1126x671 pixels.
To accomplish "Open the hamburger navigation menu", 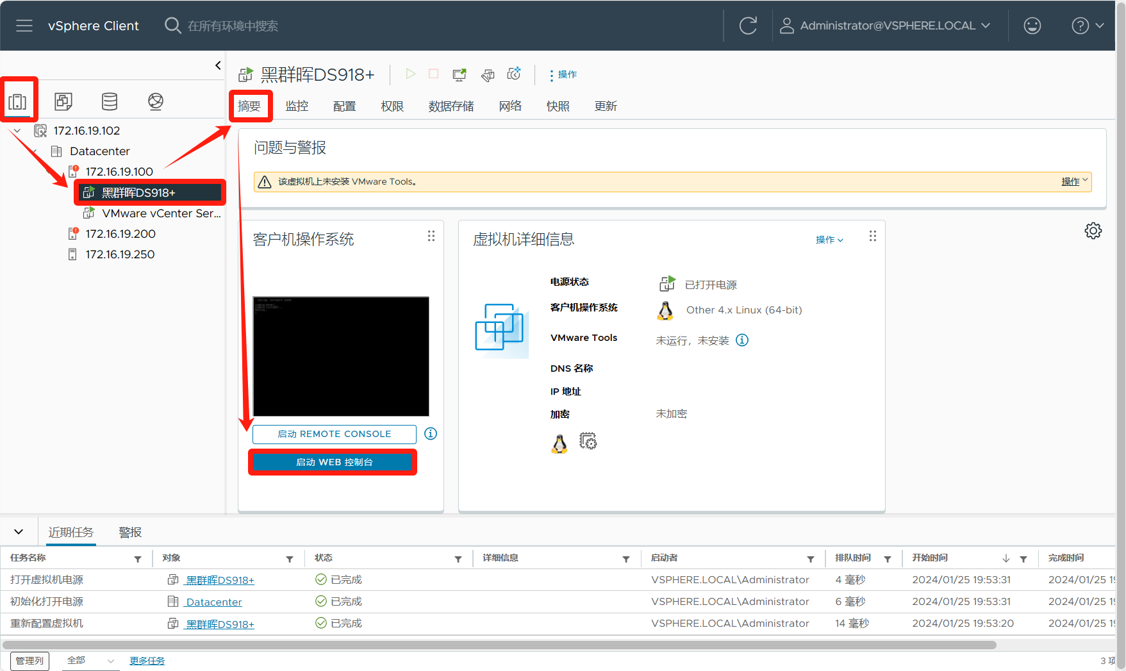I will 24,26.
